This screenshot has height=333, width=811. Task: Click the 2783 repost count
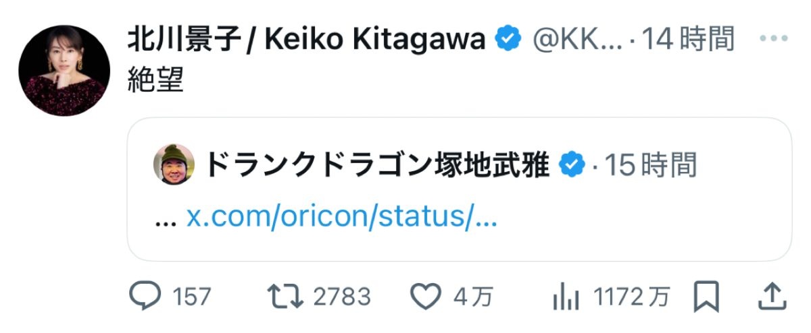pos(341,297)
